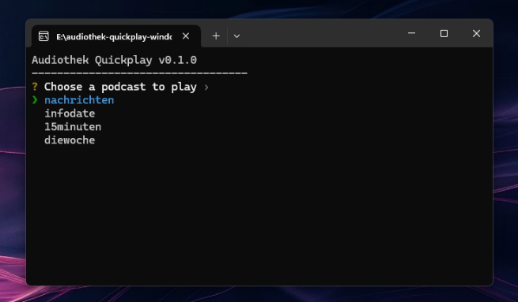Open a new terminal tab with plus
518x302 pixels.
pos(216,36)
